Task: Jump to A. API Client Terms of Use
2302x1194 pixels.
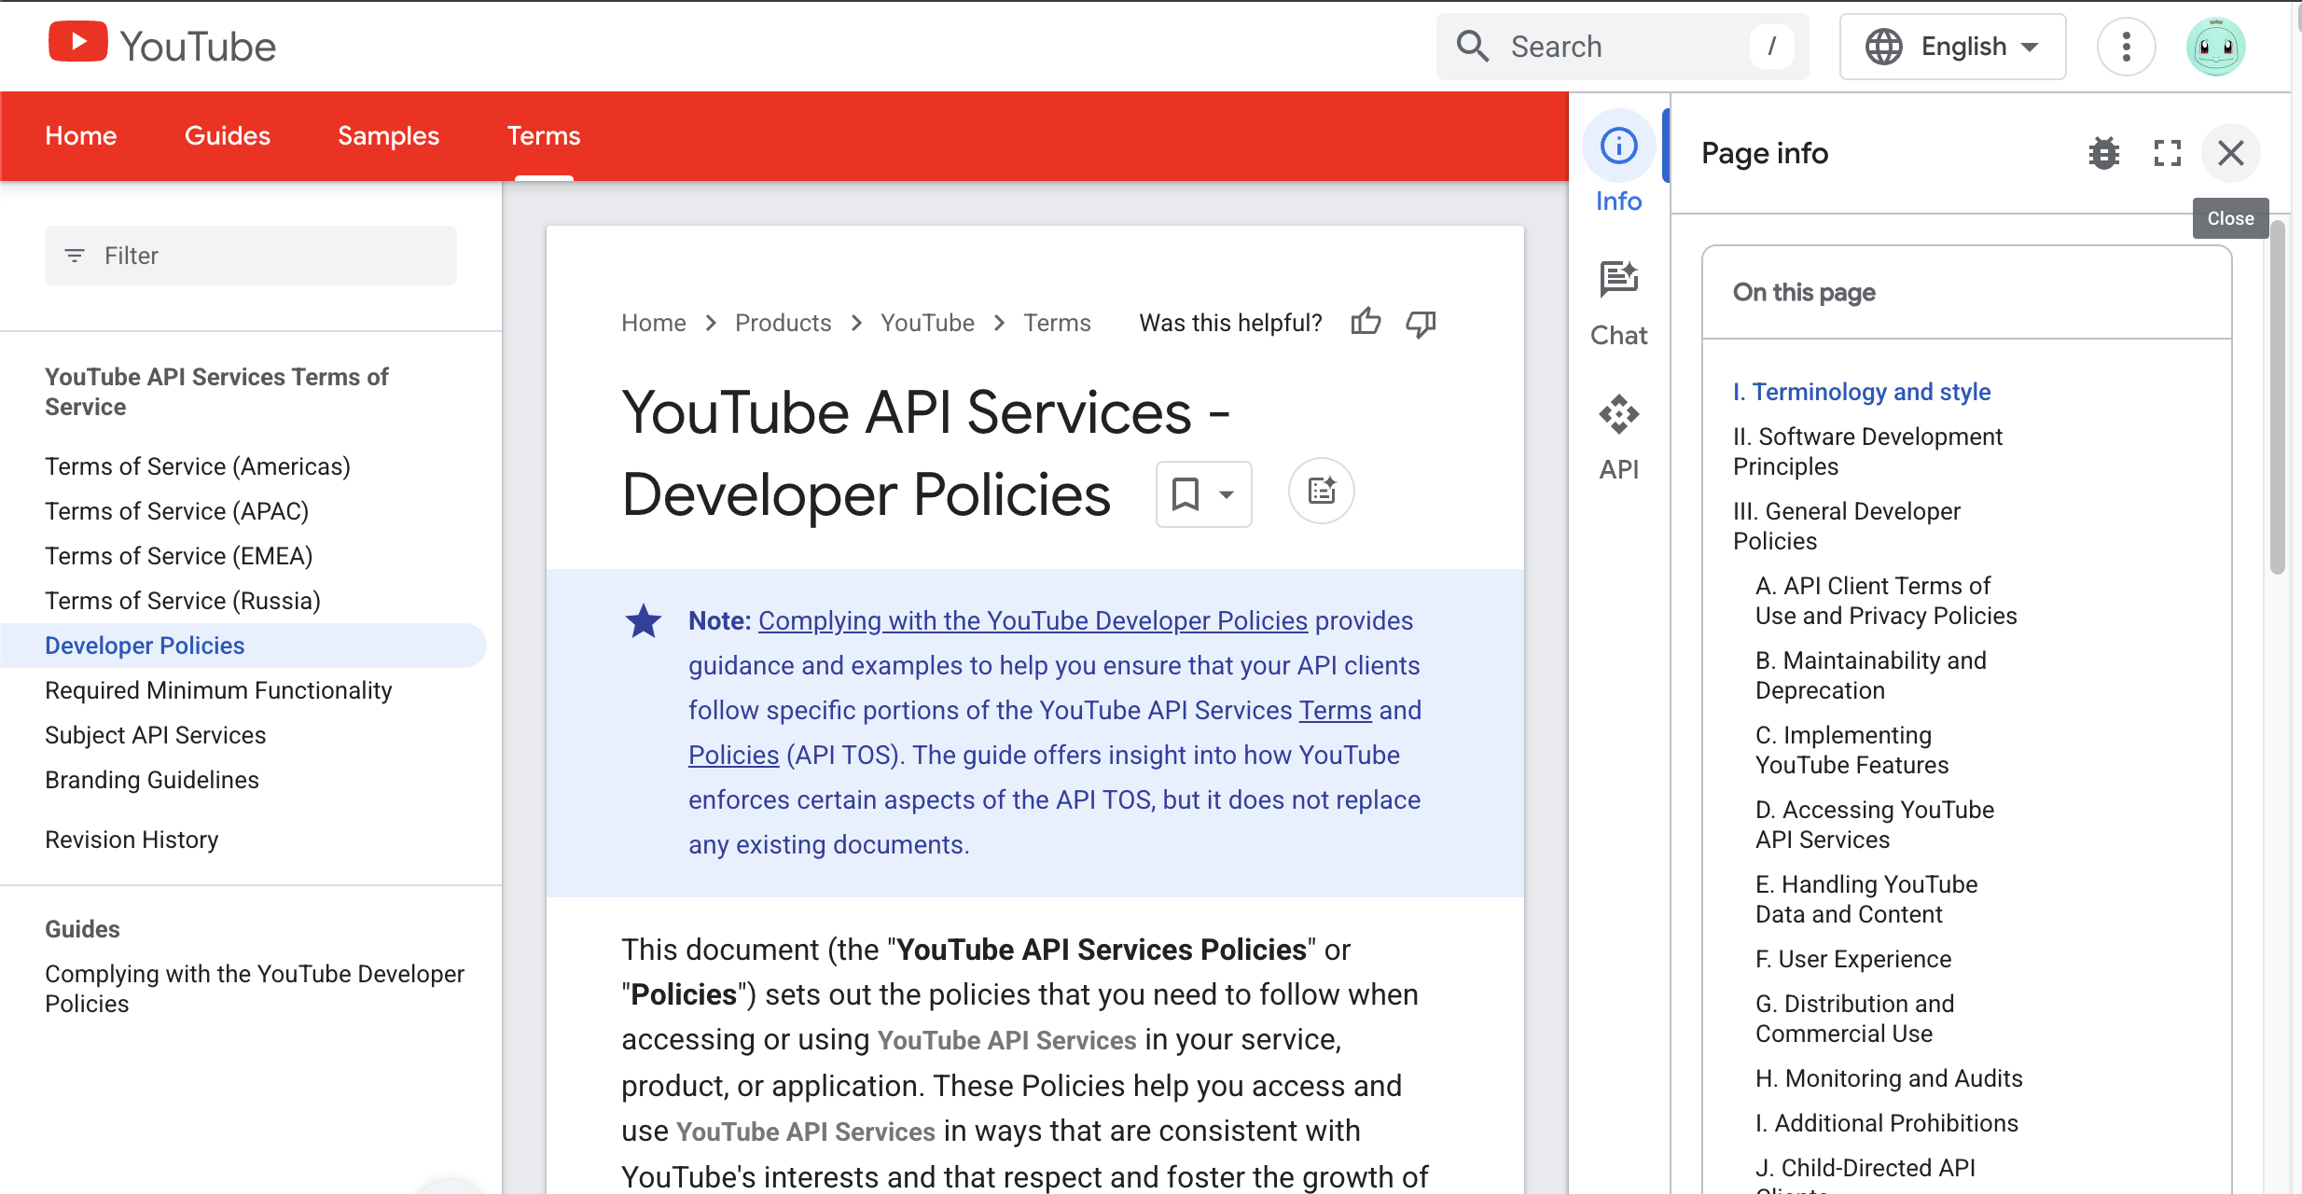Action: pos(1886,601)
